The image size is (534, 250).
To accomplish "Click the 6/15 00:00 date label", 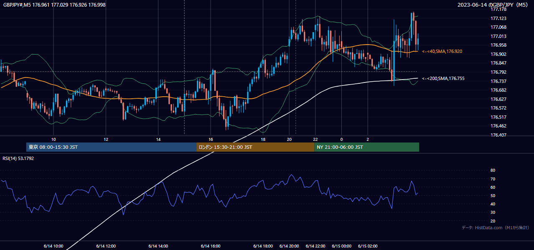I will (x=342, y=246).
